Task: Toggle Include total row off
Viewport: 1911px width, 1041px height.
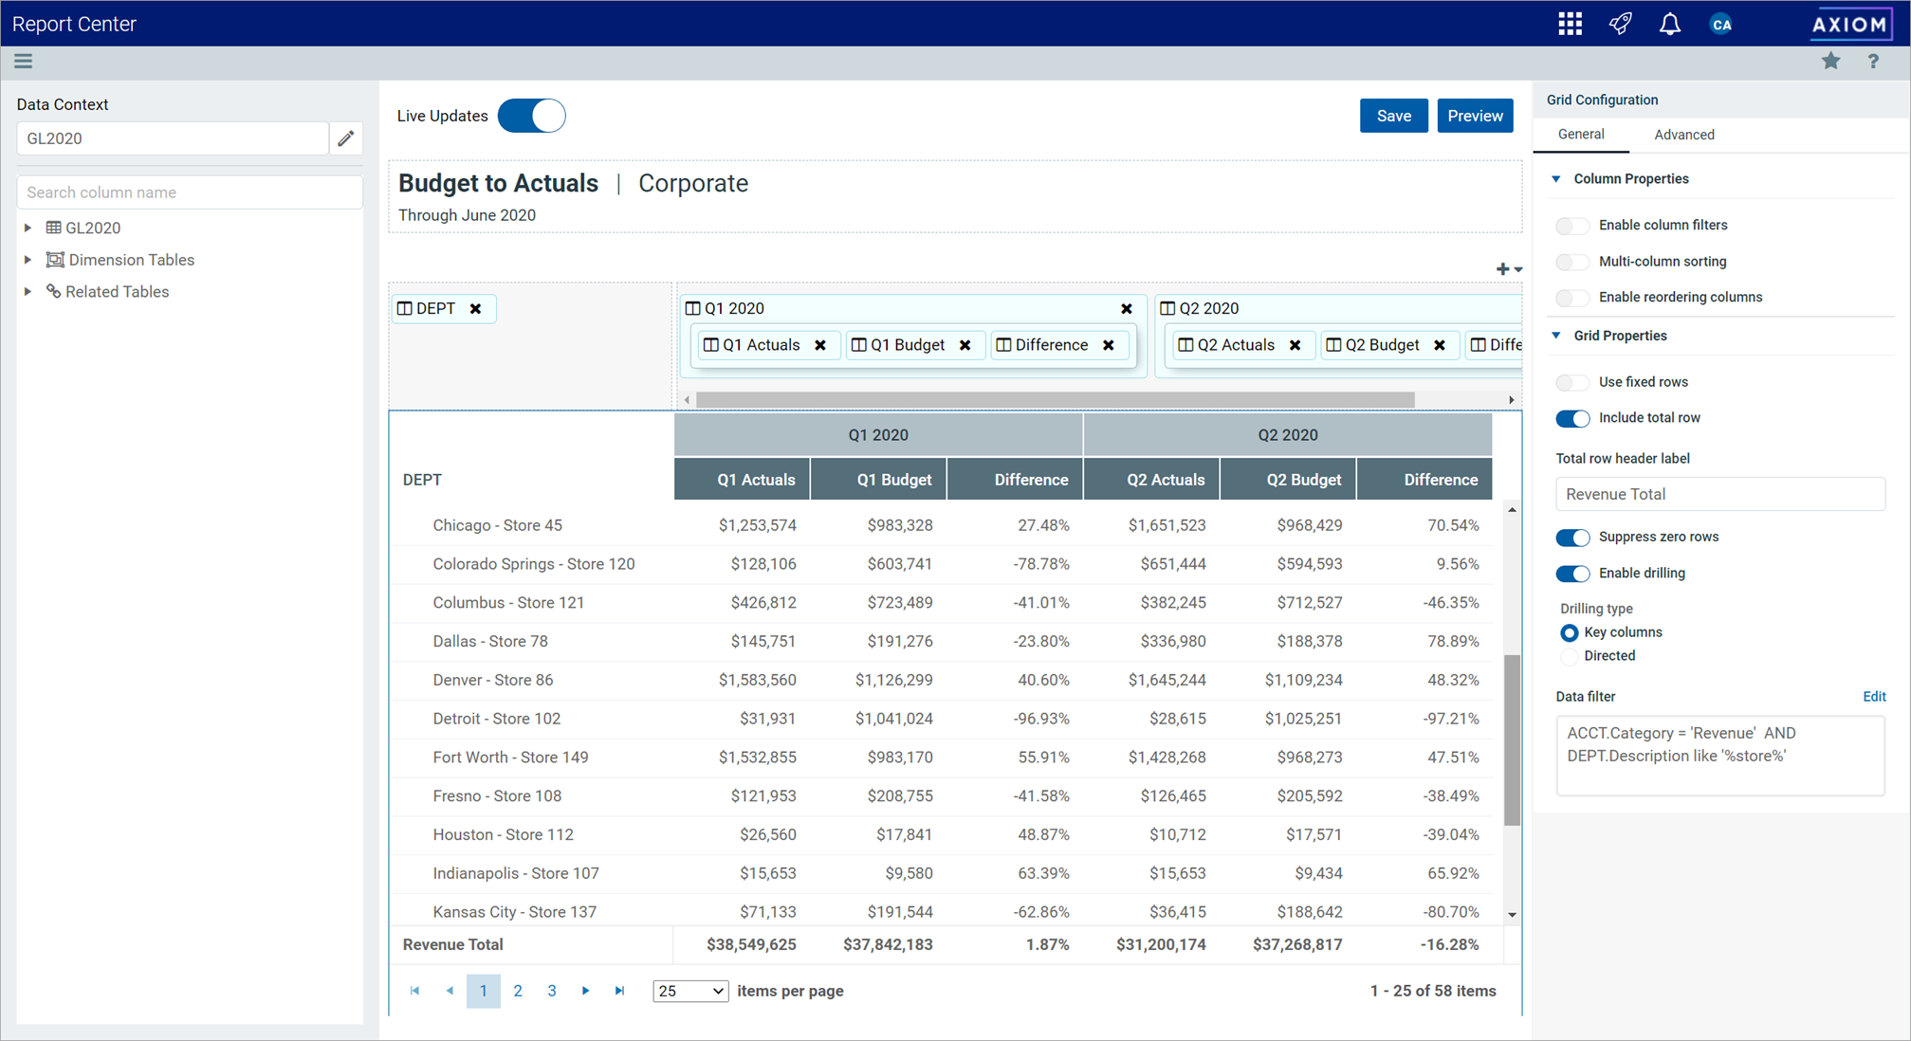Action: [1572, 418]
